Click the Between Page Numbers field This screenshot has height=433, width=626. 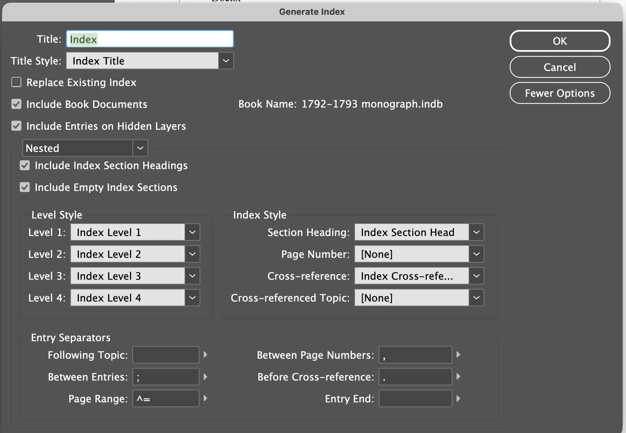415,355
